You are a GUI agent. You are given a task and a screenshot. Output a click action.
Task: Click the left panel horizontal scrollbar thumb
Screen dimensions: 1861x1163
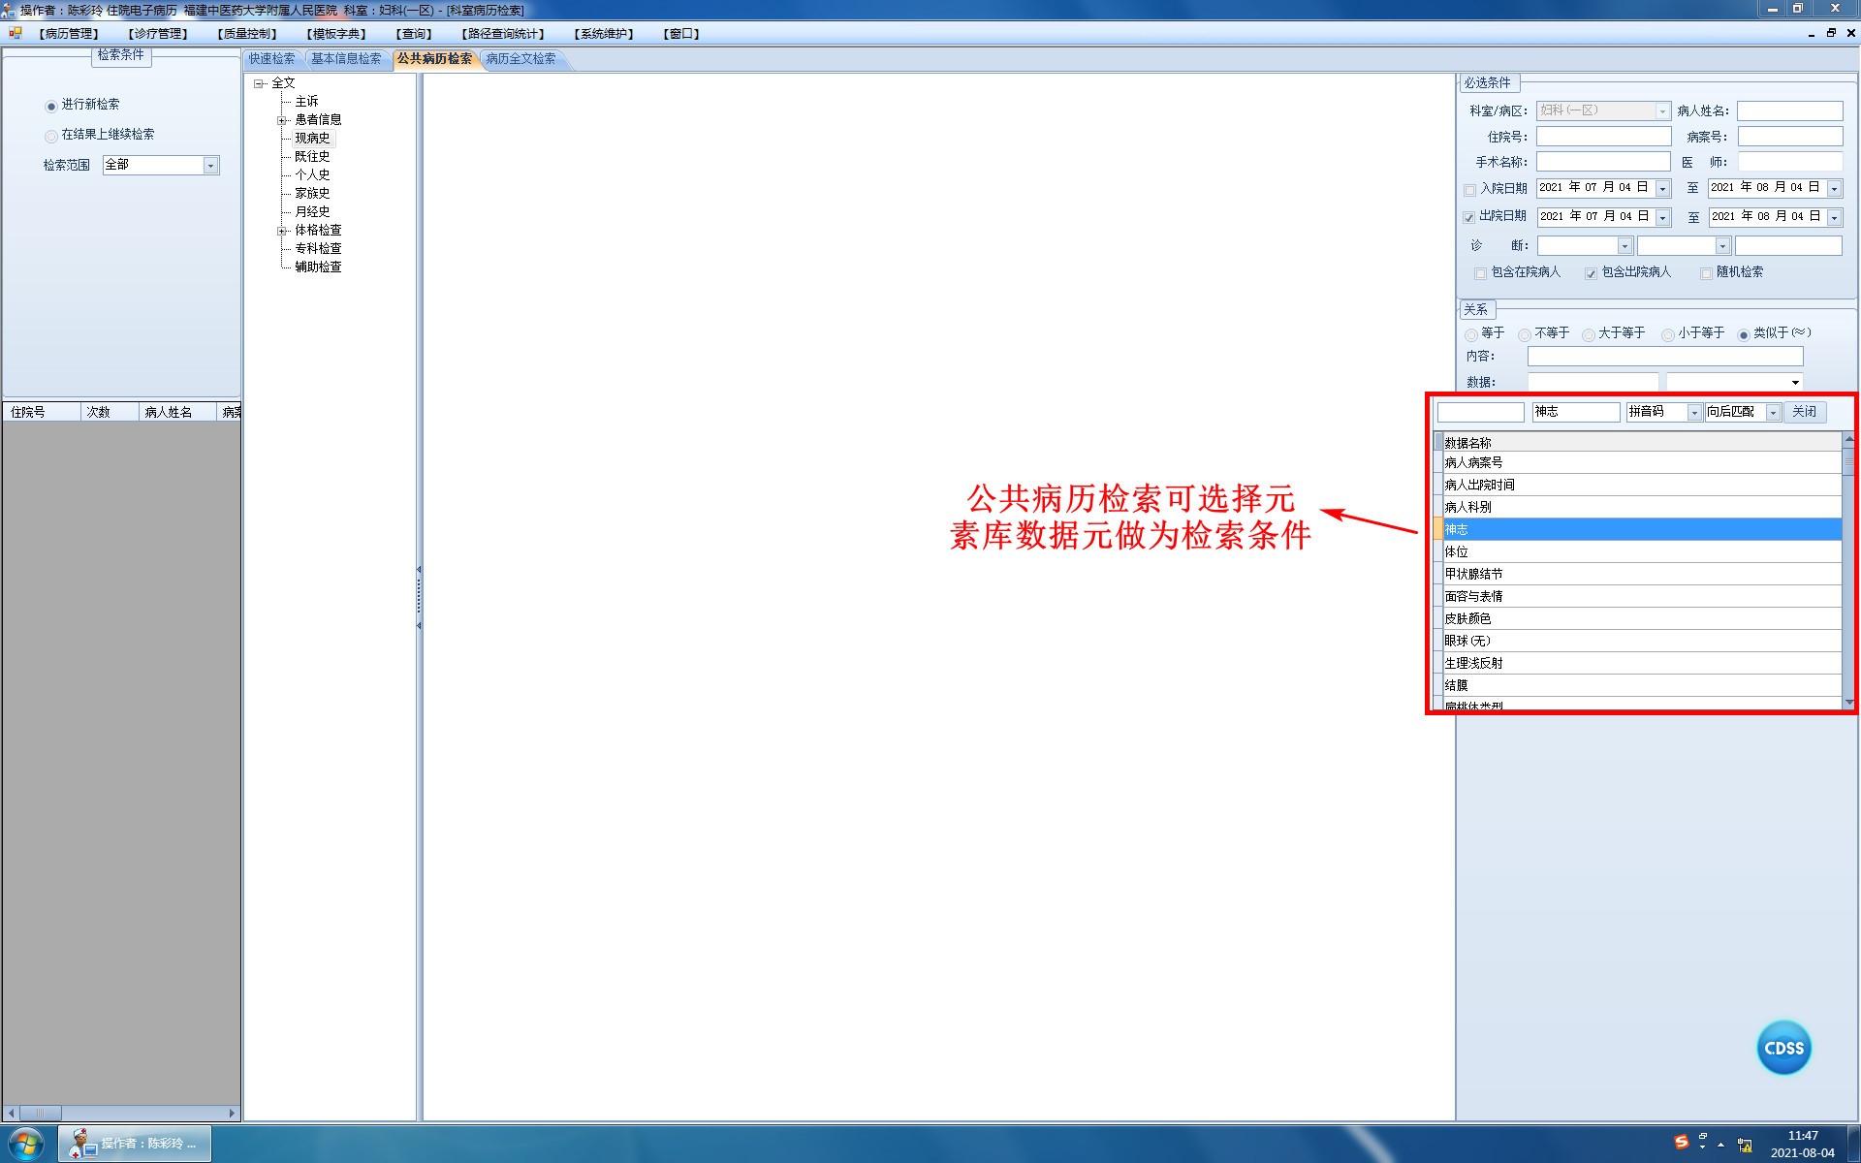tap(41, 1113)
